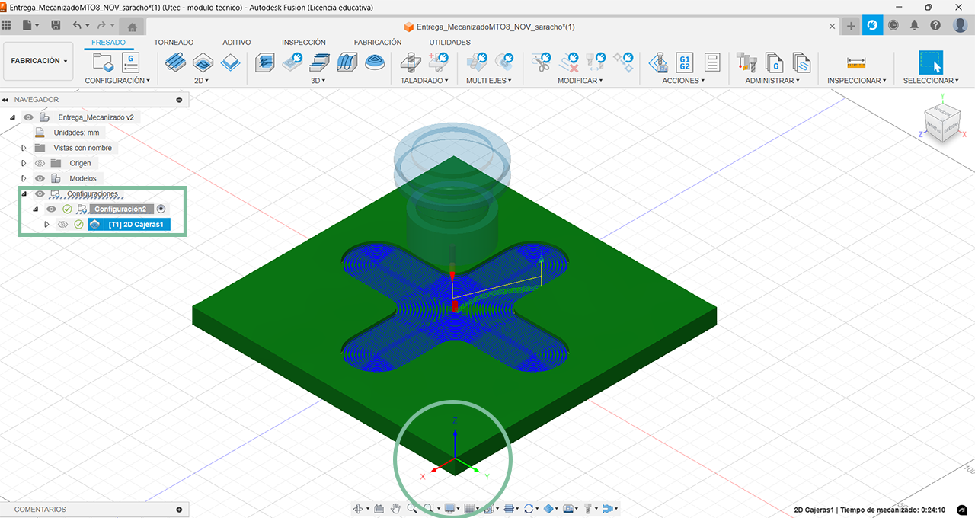This screenshot has height=518, width=975.
Task: Expand the Vistas con nombre folder
Action: [24, 148]
